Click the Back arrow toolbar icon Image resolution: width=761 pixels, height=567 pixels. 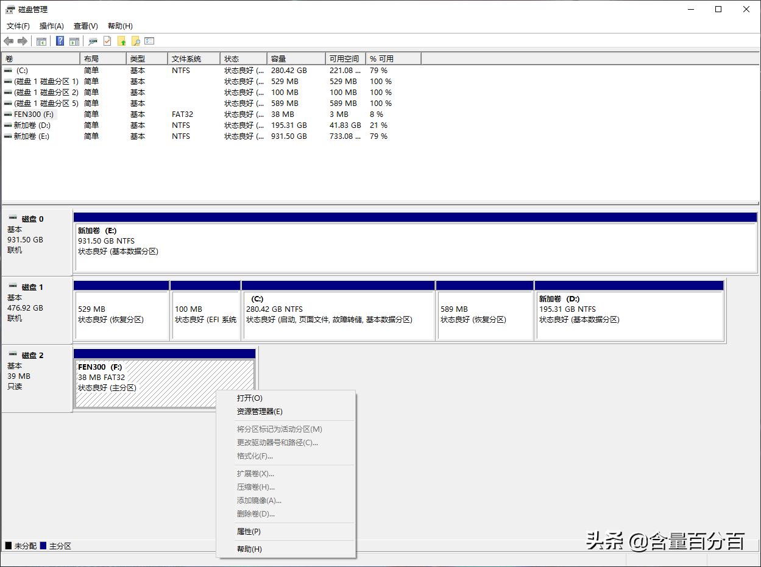[9, 41]
